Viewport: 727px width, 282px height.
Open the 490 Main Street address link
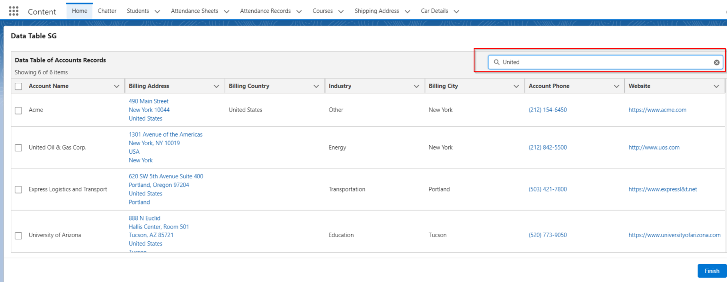coord(149,101)
